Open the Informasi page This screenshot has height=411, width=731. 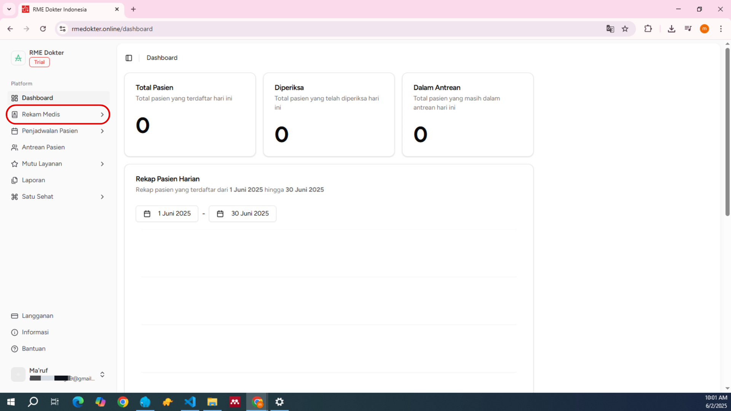coord(35,332)
